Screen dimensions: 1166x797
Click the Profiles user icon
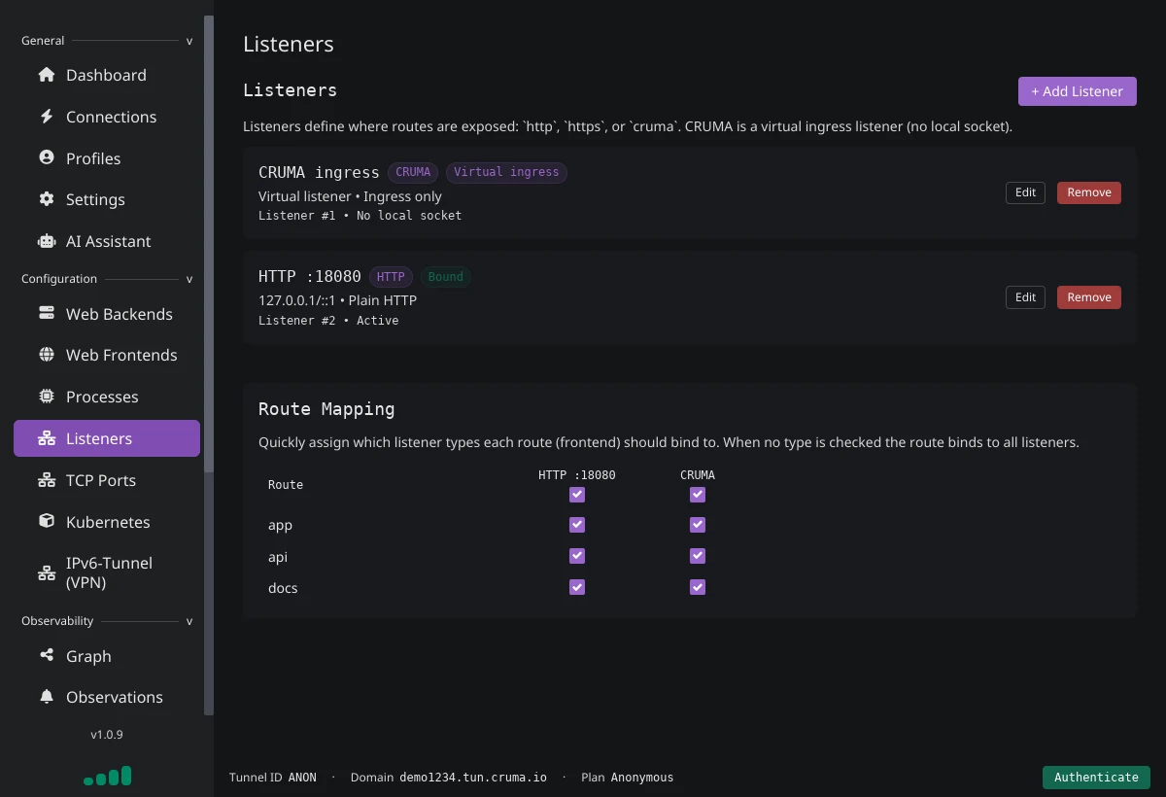point(47,157)
